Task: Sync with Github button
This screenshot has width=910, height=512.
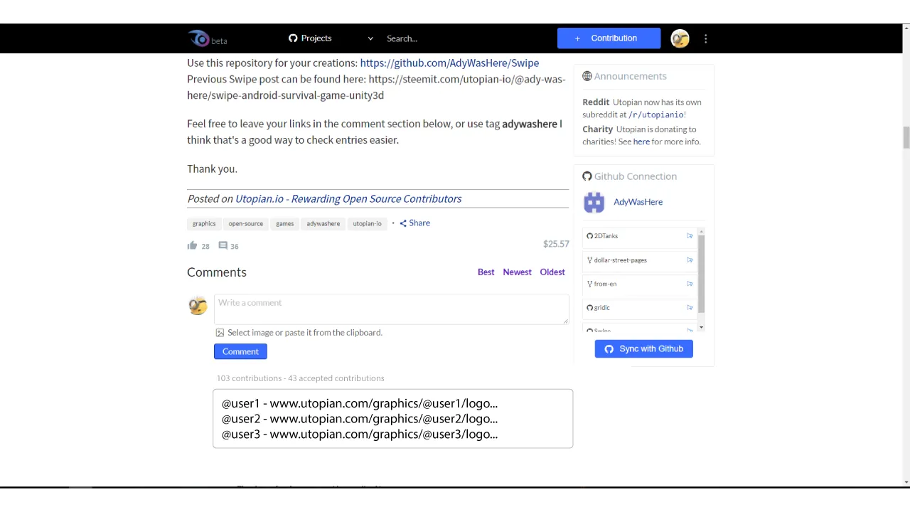Action: pyautogui.click(x=643, y=349)
